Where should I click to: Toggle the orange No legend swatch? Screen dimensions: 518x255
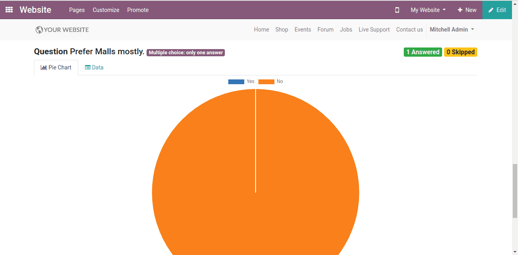pos(266,81)
